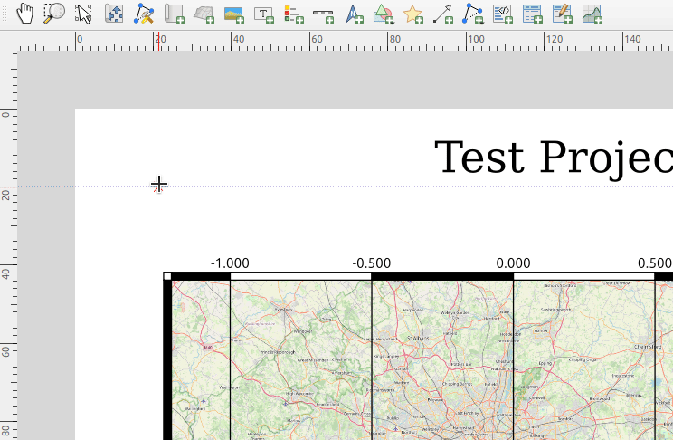
Task: Click the Add Elevation Profile tool
Action: click(x=592, y=14)
